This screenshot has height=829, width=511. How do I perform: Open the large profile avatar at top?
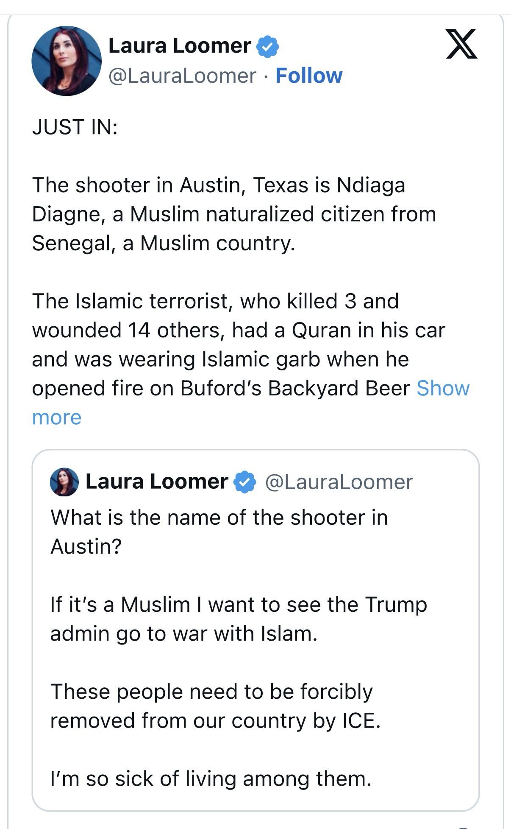click(x=67, y=61)
